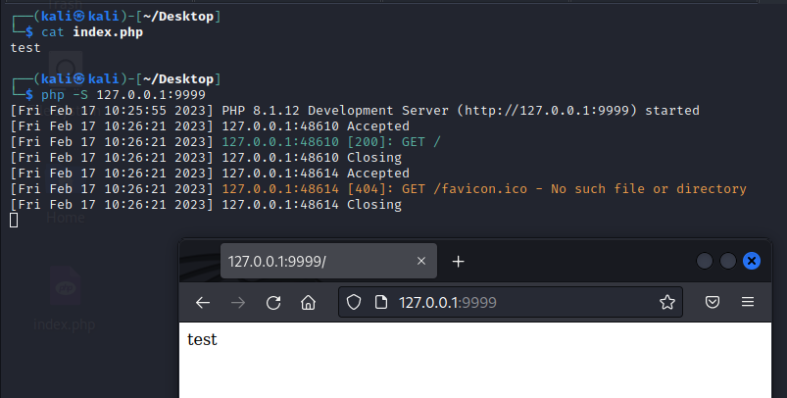This screenshot has height=398, width=787.
Task: Select the Home desktop label behind terminal
Action: [x=66, y=218]
